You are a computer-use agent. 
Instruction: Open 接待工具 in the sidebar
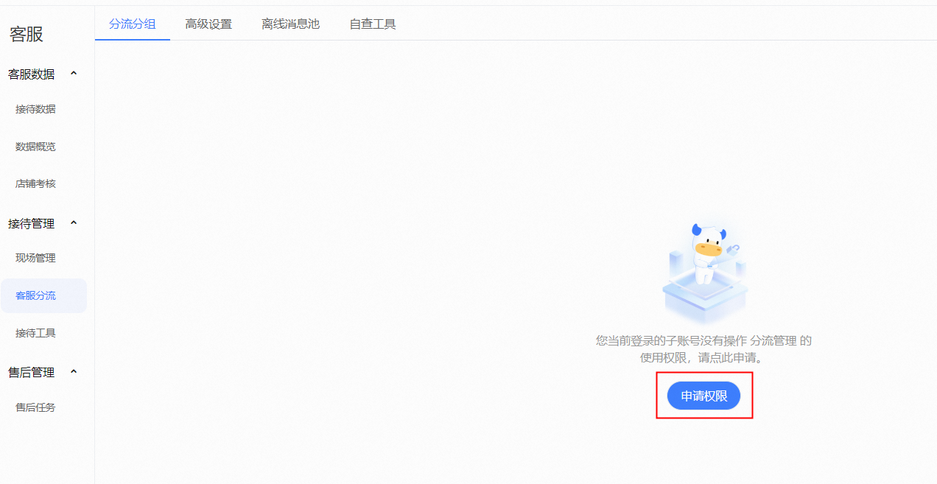pyautogui.click(x=35, y=333)
